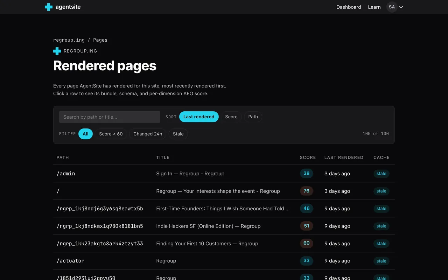Filter pages with Score < 60
448x280 pixels.
coord(111,134)
